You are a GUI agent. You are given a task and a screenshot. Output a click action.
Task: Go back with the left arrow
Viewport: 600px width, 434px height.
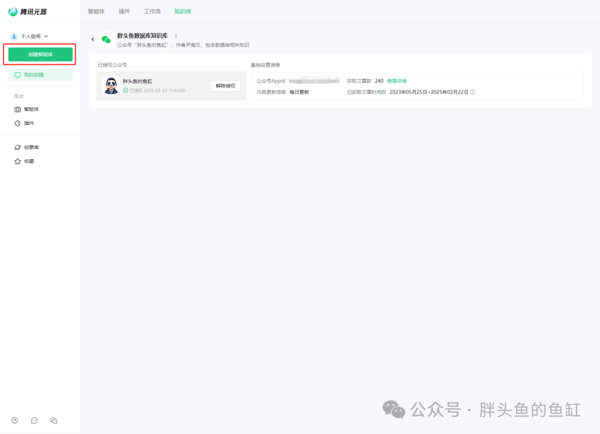(93, 39)
